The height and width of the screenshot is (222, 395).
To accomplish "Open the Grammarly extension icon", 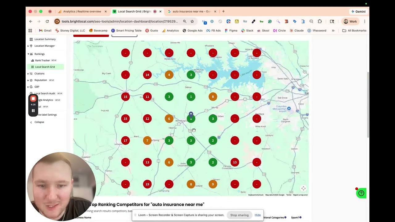I will pyautogui.click(x=270, y=21).
